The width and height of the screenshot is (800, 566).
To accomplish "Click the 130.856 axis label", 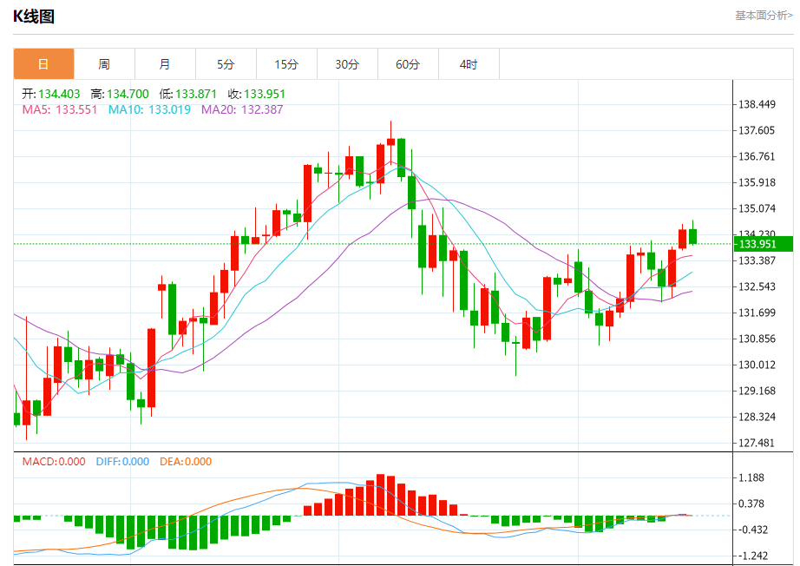I will tap(757, 339).
